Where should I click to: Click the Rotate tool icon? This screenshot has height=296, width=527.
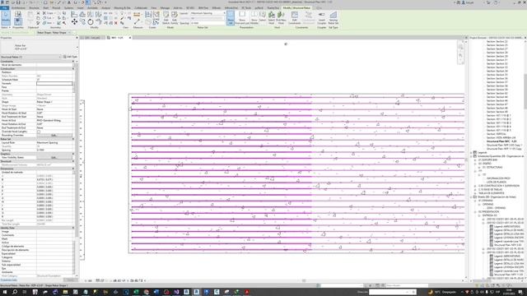click(x=91, y=22)
